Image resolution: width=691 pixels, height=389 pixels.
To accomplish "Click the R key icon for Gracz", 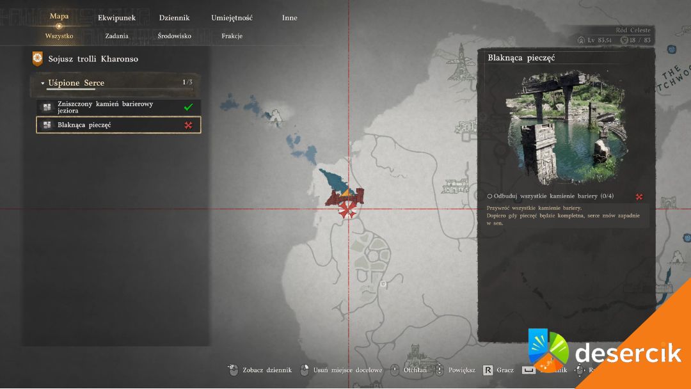I will click(x=488, y=370).
